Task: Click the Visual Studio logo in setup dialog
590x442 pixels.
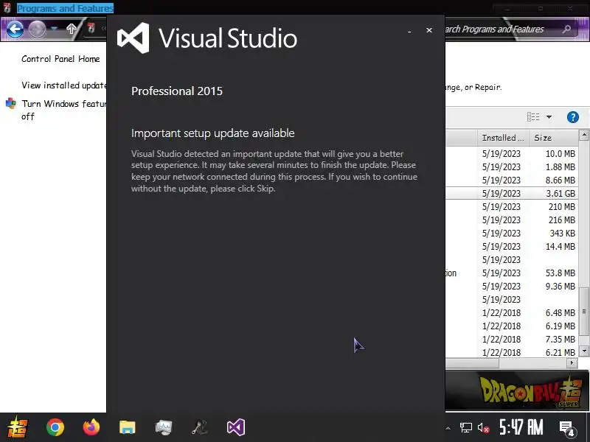Action: 133,38
